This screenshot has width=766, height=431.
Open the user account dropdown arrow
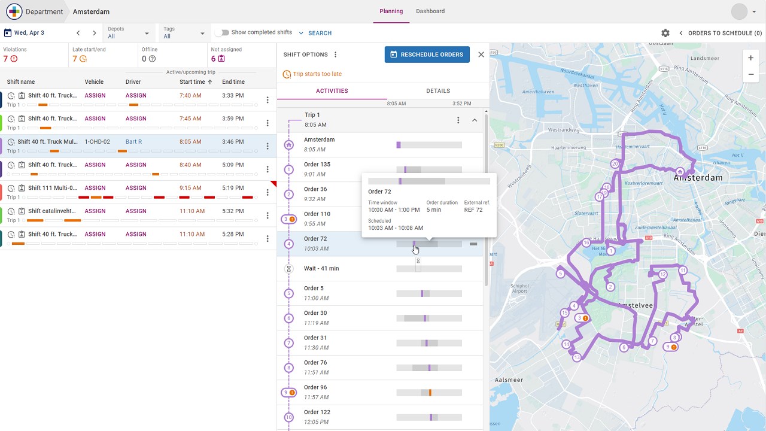click(x=754, y=11)
